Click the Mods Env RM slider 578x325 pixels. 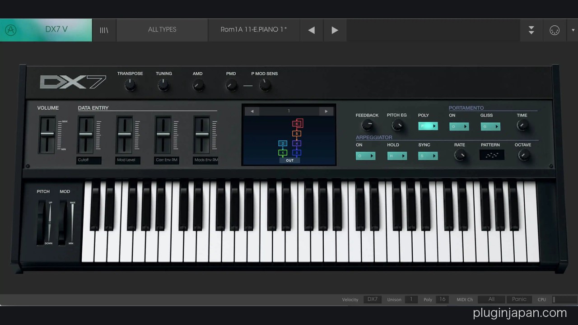click(202, 135)
